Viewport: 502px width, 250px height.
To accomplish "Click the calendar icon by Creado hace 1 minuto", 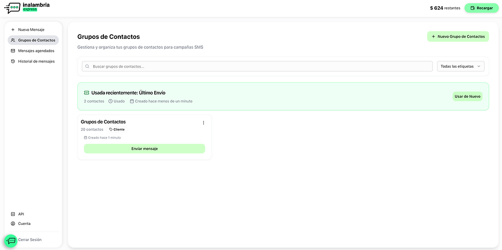I will pyautogui.click(x=86, y=138).
